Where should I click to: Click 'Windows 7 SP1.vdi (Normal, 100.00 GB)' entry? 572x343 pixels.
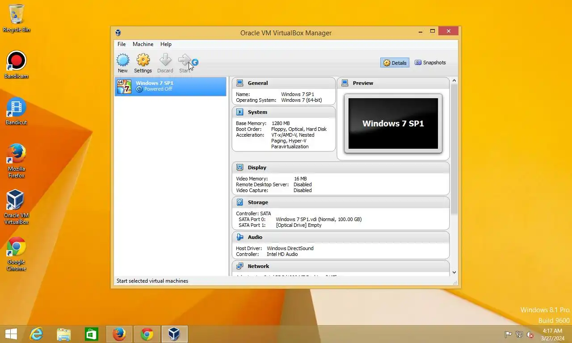click(319, 219)
